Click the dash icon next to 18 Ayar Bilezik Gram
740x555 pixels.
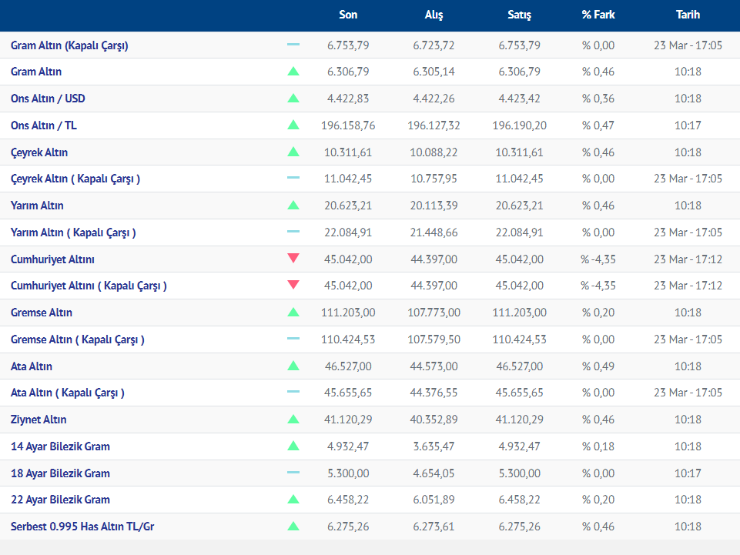pos(293,473)
